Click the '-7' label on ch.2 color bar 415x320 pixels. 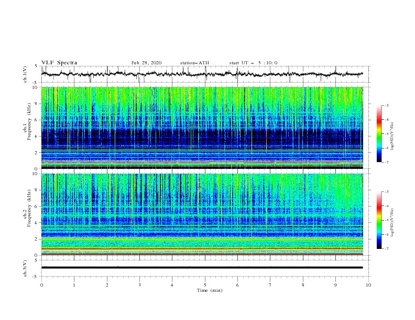(387, 249)
